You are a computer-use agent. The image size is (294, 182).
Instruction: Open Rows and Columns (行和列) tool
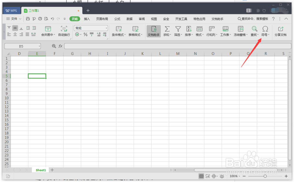212,31
